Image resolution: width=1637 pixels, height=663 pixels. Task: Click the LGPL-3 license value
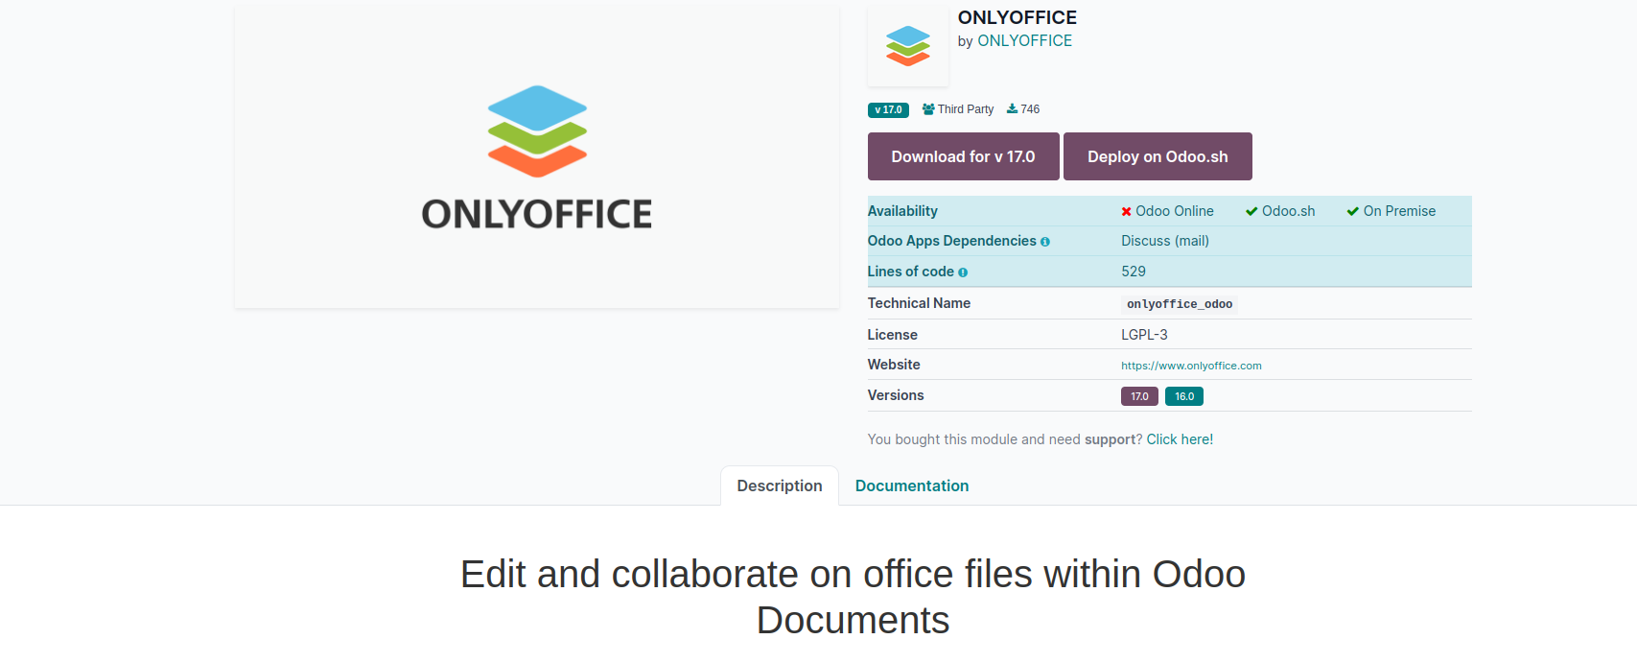pos(1144,335)
